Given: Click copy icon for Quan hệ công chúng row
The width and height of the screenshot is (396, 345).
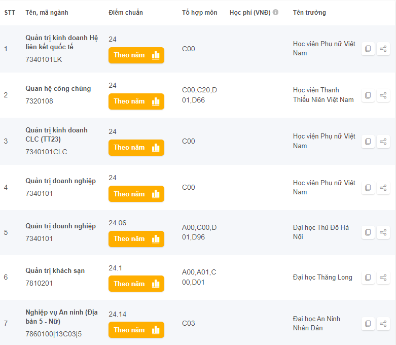Looking at the screenshot, I should pos(368,95).
